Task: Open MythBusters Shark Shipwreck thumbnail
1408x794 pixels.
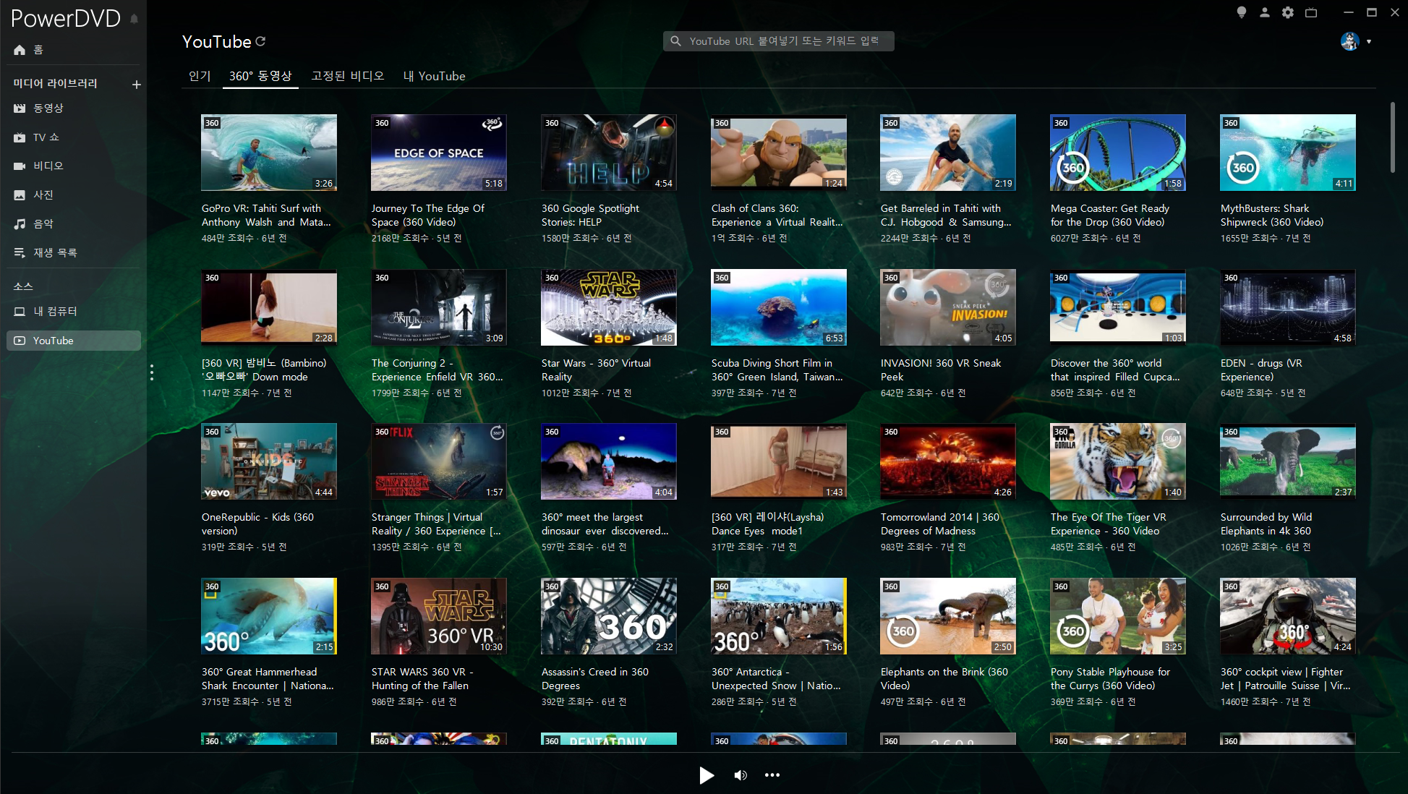Action: point(1288,153)
